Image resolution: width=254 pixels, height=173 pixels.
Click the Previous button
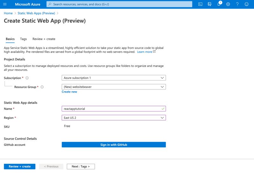click(51, 167)
